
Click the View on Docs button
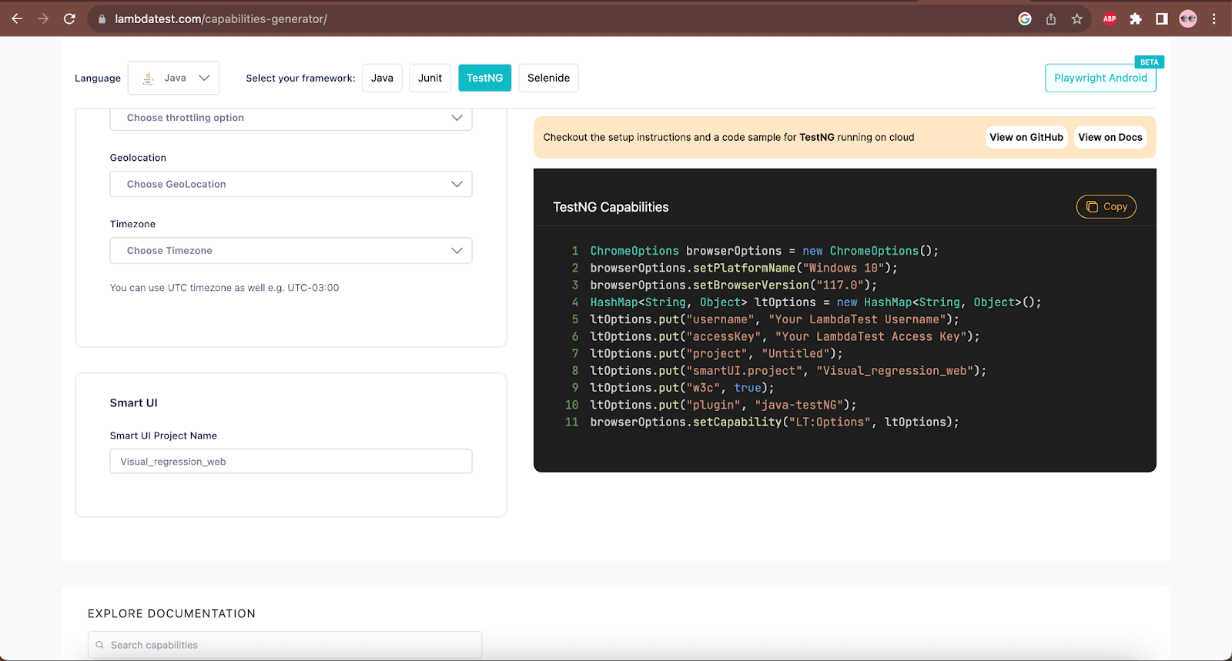1110,137
